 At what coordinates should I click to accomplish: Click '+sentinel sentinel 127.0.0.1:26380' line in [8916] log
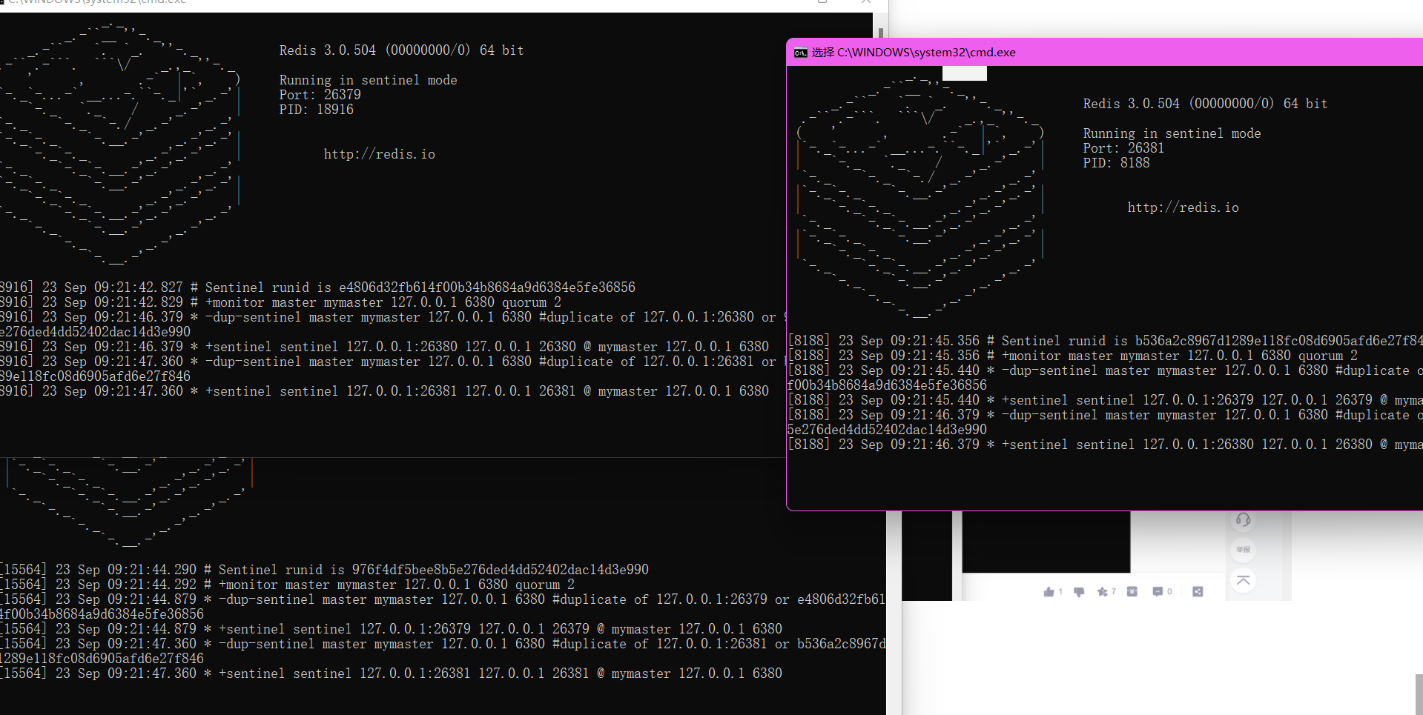click(x=384, y=347)
